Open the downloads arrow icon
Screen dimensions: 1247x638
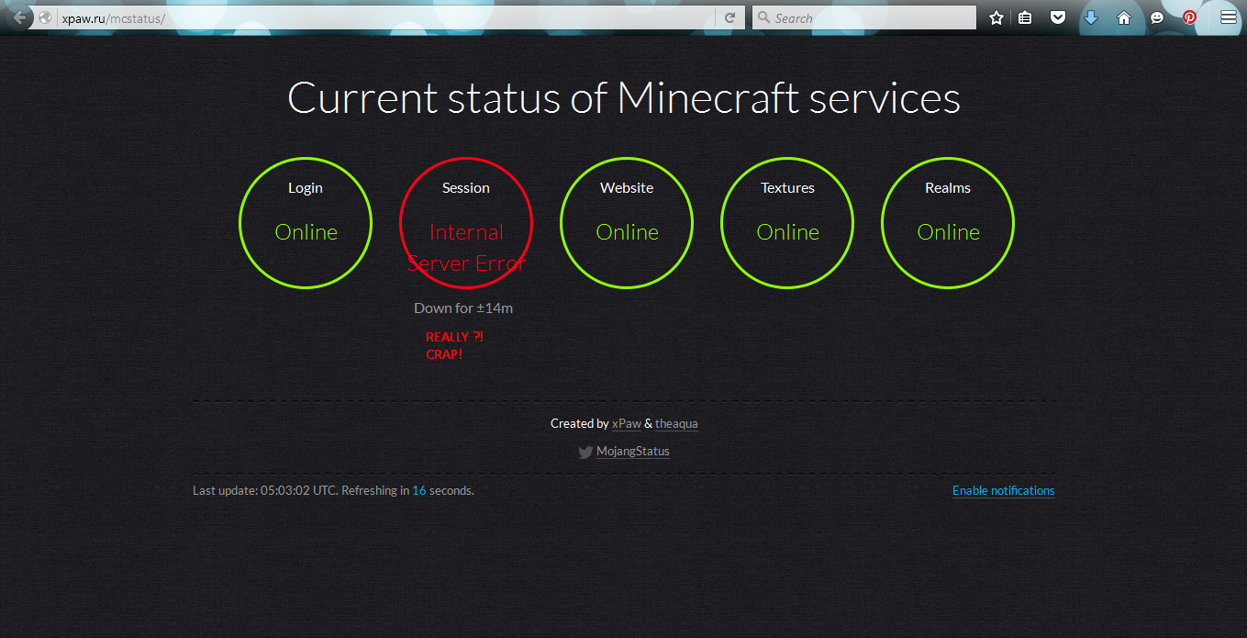[x=1091, y=17]
